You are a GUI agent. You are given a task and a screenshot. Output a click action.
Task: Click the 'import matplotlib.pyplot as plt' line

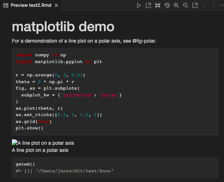[x=59, y=62]
